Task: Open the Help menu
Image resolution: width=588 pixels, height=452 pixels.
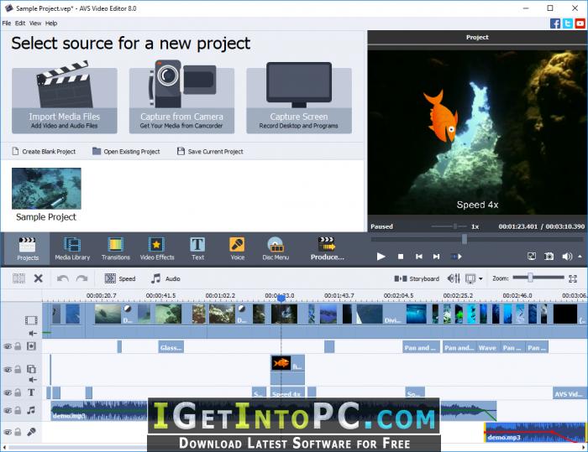Action: point(51,23)
